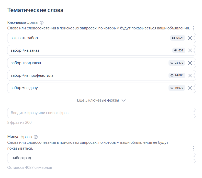The width and height of the screenshot is (202, 178).
Task: Click the 19 972 impressions forecast badge
Action: click(177, 88)
